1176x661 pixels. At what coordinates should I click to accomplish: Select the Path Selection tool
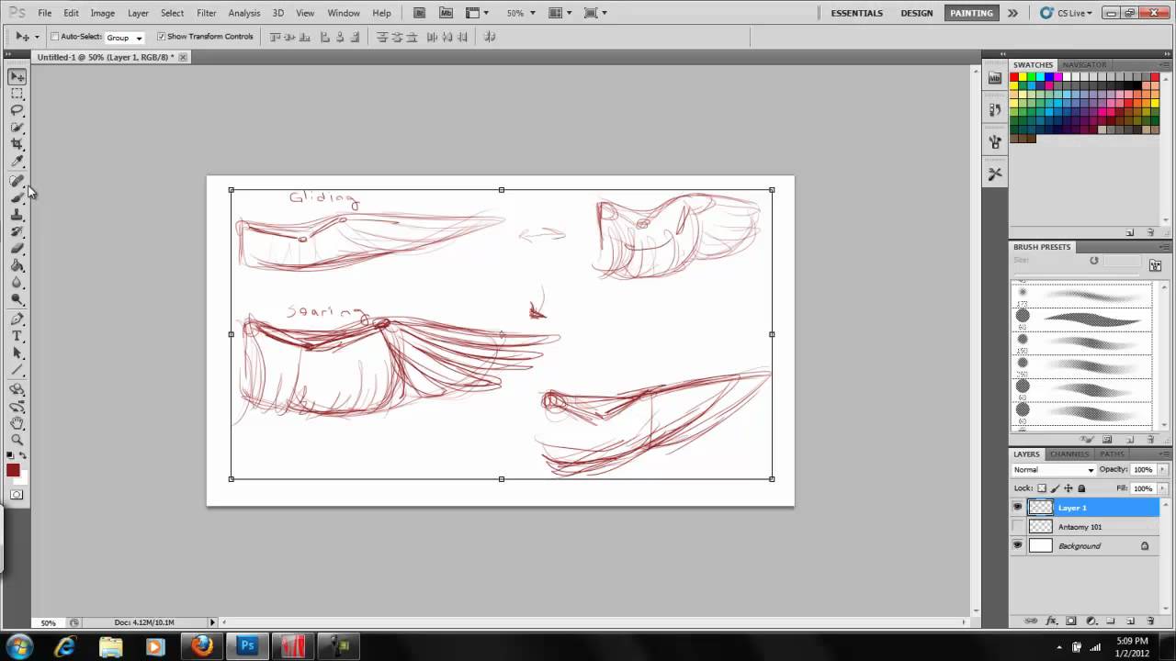pyautogui.click(x=17, y=353)
